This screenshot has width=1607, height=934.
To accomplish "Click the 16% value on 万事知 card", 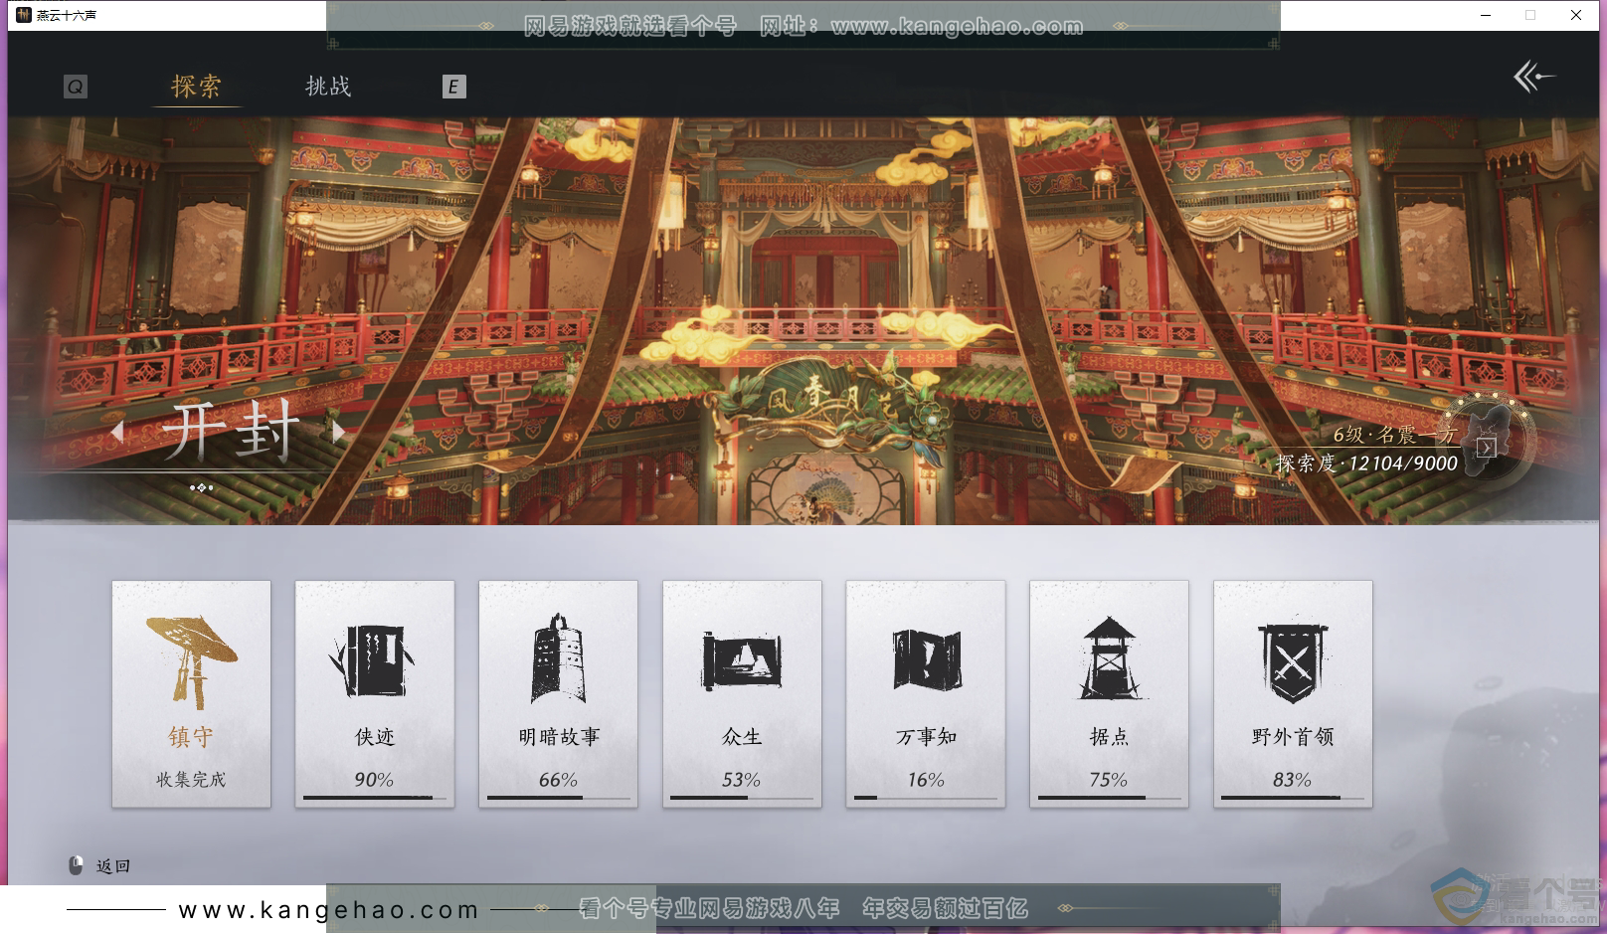I will pos(926,780).
